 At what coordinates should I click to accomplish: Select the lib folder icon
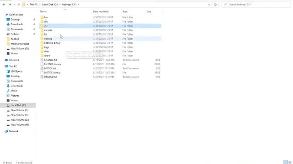coord(42,35)
